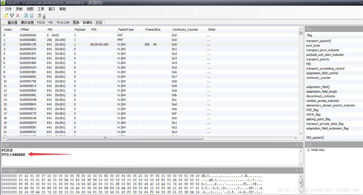
Task: Click the Frame/Slice column header
Action: (x=157, y=30)
